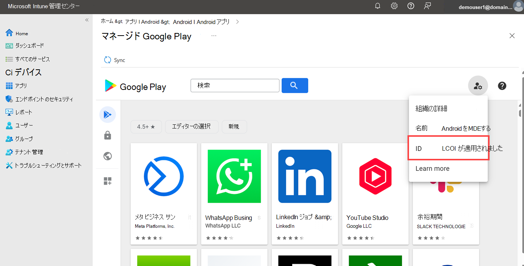Open the settings gear in top bar
The height and width of the screenshot is (266, 524).
pyautogui.click(x=394, y=6)
